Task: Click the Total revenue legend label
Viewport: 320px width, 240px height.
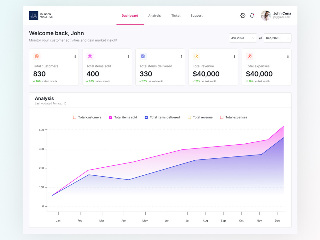Action: [203, 117]
